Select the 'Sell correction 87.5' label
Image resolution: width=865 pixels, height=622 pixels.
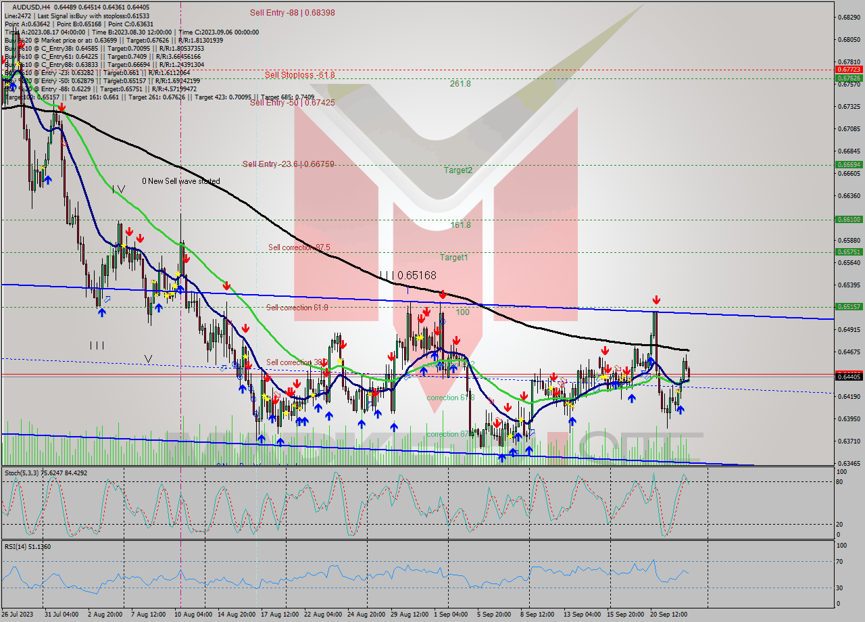[299, 247]
